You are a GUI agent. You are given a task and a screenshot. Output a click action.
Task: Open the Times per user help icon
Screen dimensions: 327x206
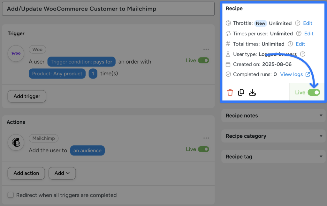299,33
